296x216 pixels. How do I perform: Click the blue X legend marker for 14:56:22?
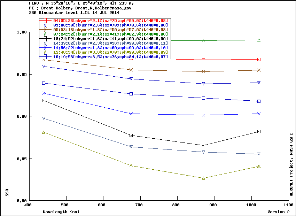coord(45,48)
